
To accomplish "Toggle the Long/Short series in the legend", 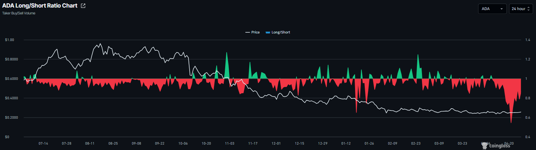I will click(280, 32).
